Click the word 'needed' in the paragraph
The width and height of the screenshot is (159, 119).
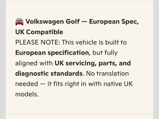27,84
